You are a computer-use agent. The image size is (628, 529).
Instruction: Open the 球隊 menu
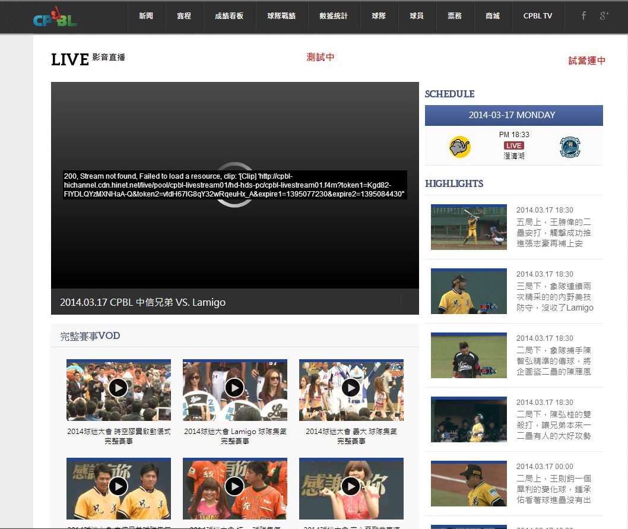click(379, 16)
